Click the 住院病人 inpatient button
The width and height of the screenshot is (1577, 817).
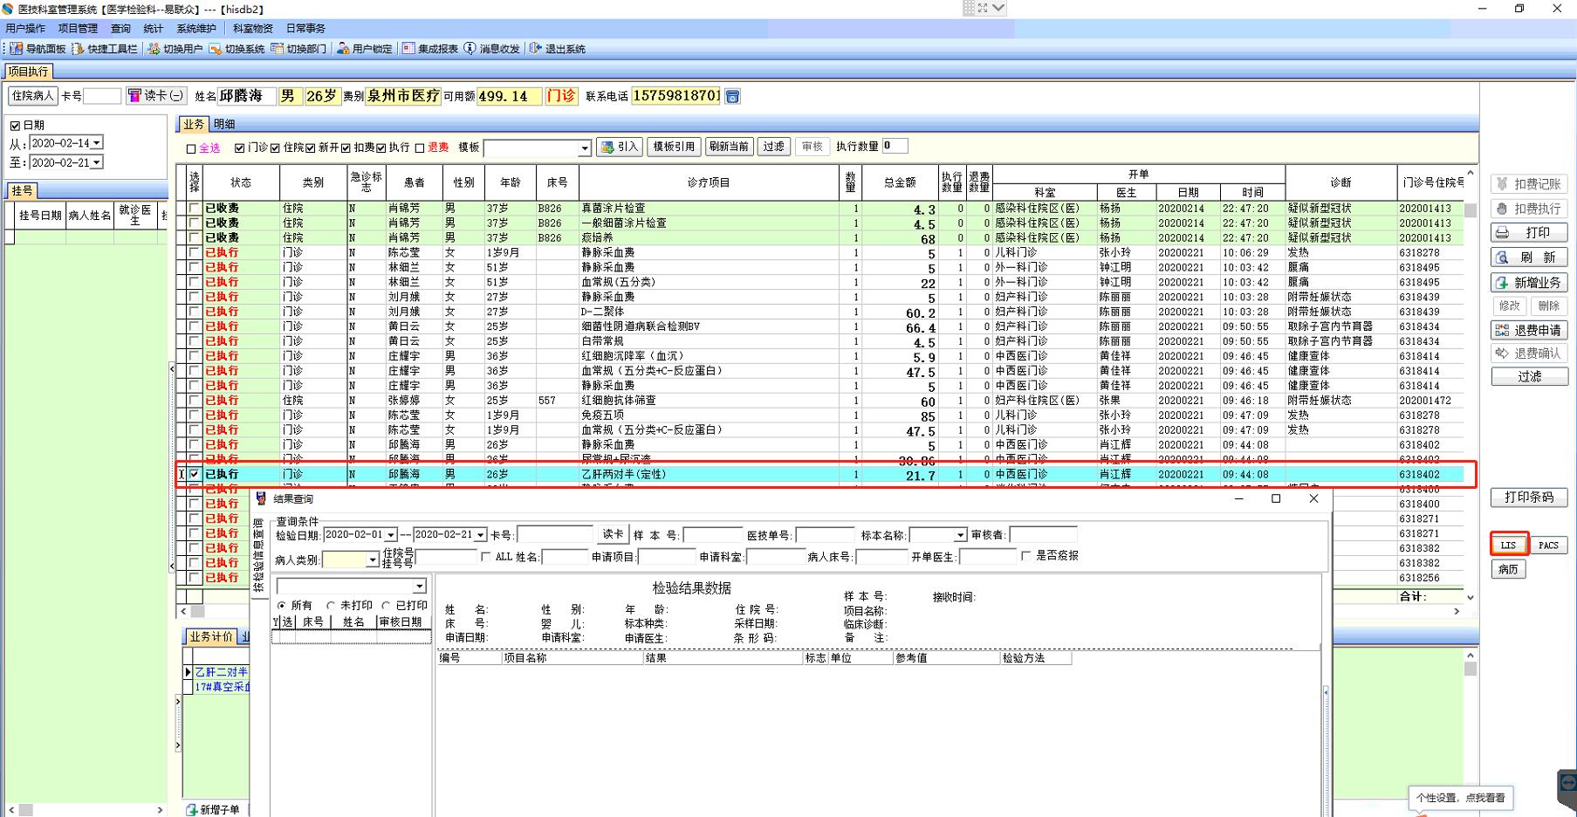click(x=32, y=96)
